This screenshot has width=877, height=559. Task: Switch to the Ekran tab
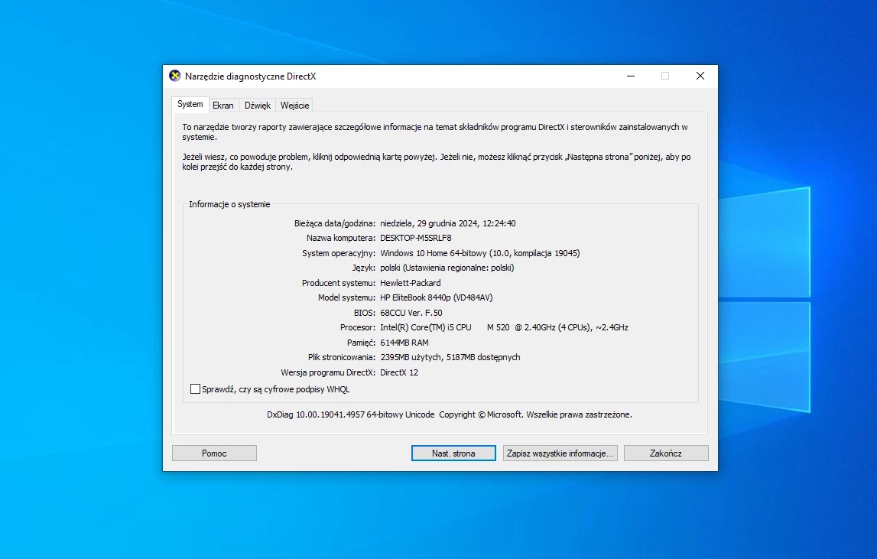click(223, 106)
